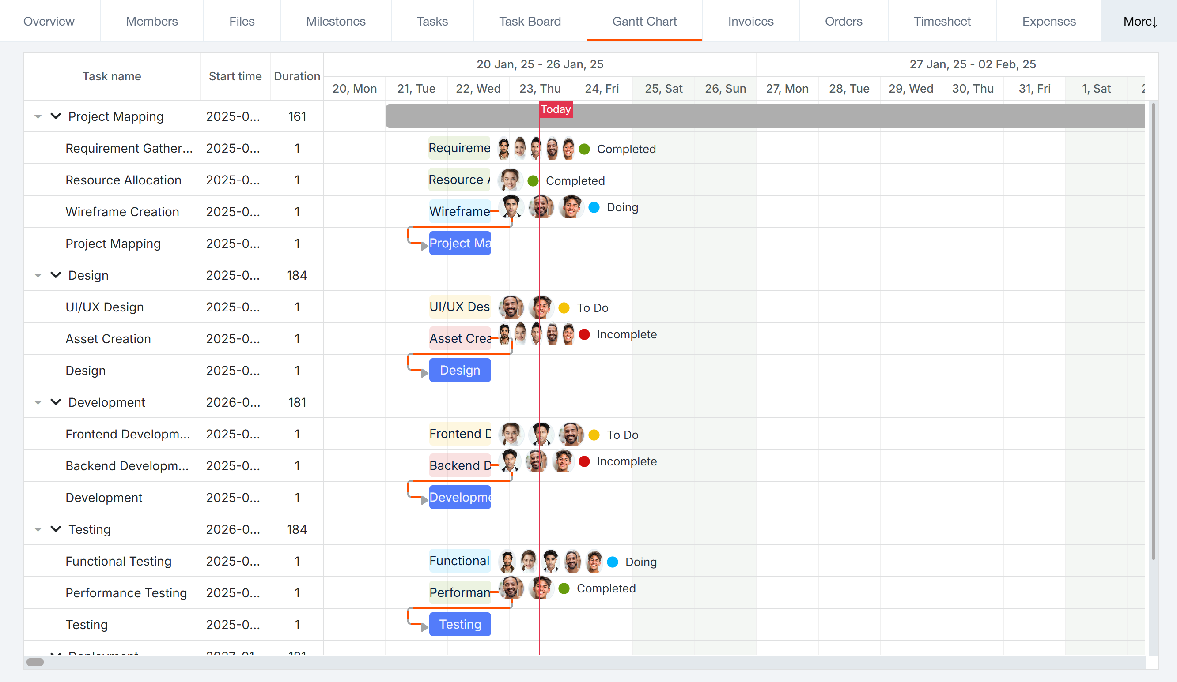
Task: Click the red Today timeline marker
Action: click(555, 109)
